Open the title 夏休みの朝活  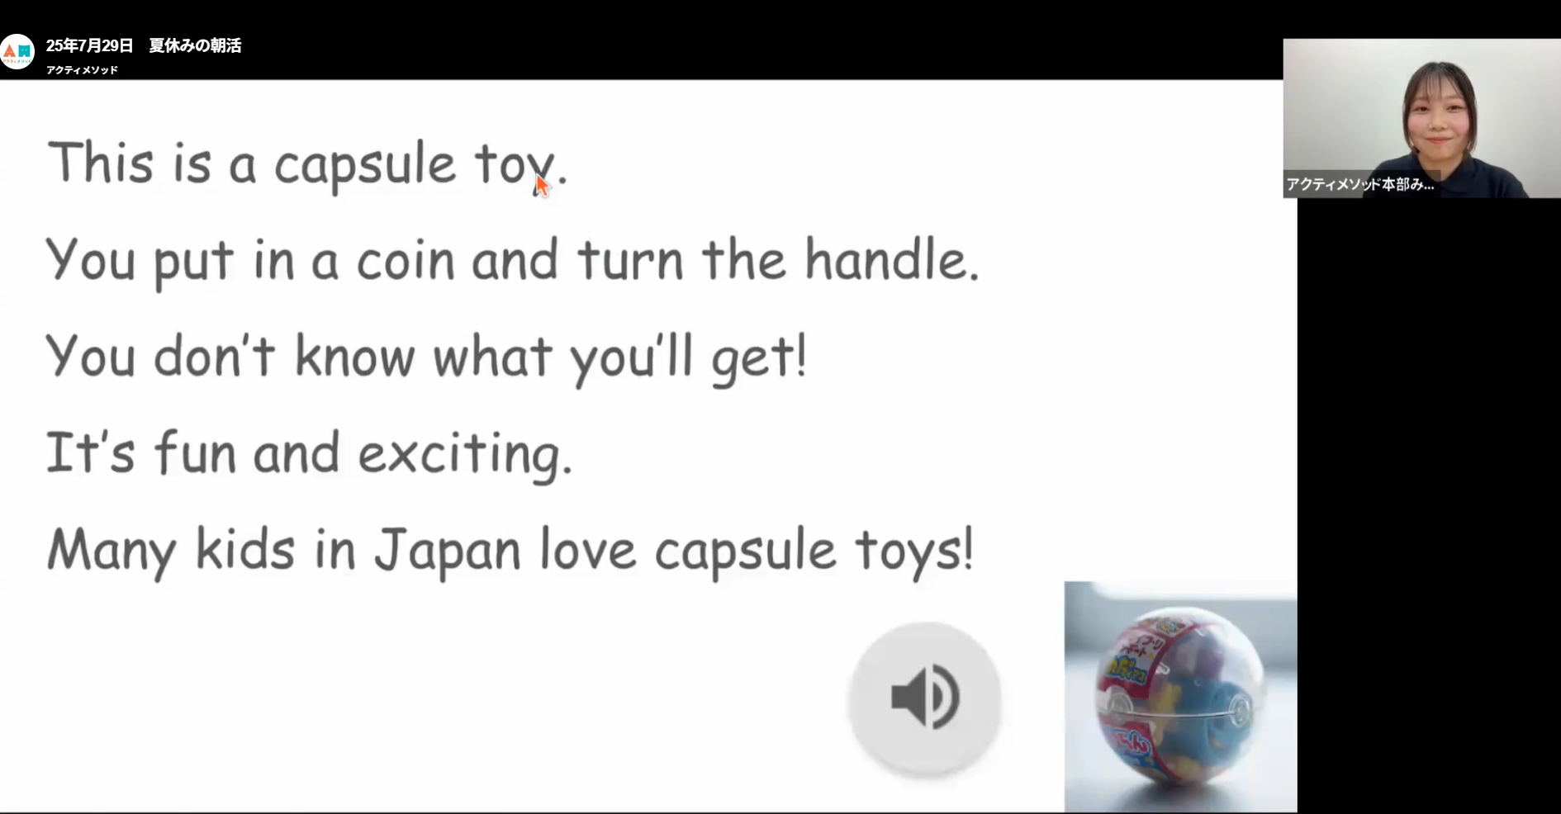(195, 46)
